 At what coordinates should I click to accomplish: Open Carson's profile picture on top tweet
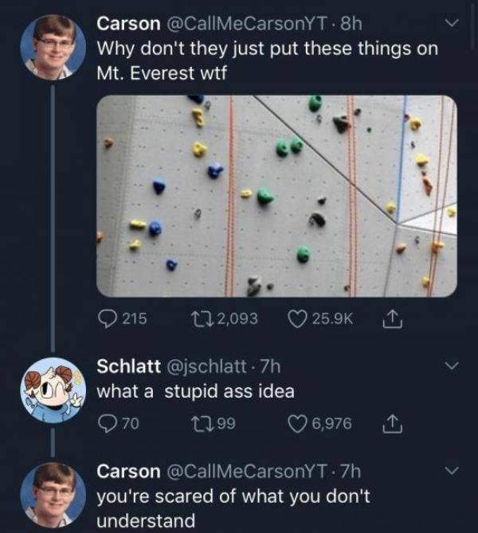point(53,48)
